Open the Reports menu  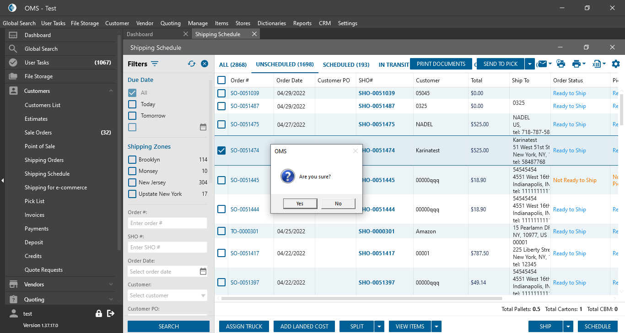[302, 23]
